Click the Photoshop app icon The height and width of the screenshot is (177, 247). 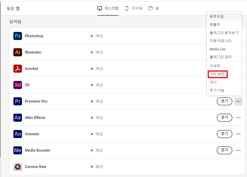pos(18,36)
